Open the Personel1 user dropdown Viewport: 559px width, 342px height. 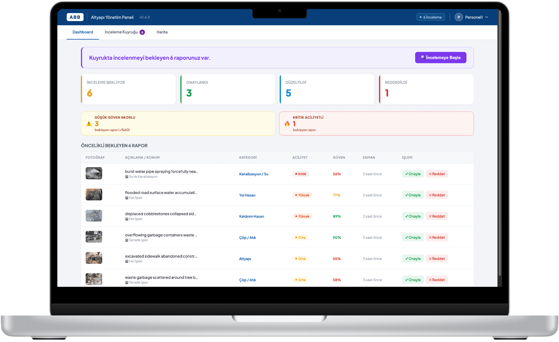(472, 17)
